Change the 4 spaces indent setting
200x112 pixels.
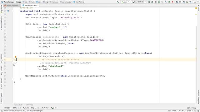pos(189,111)
